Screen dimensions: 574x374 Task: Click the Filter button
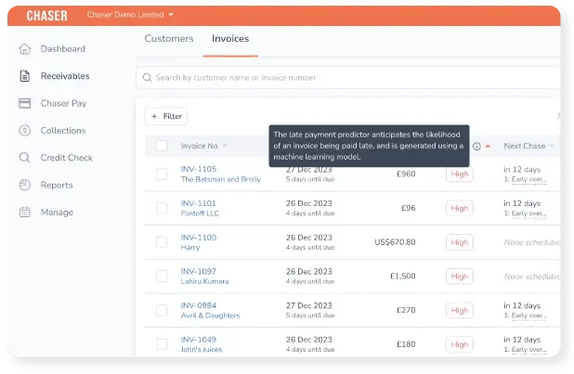tap(166, 116)
